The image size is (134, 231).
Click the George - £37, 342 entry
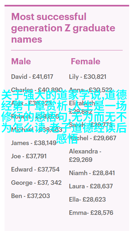pyautogui.click(x=36, y=183)
